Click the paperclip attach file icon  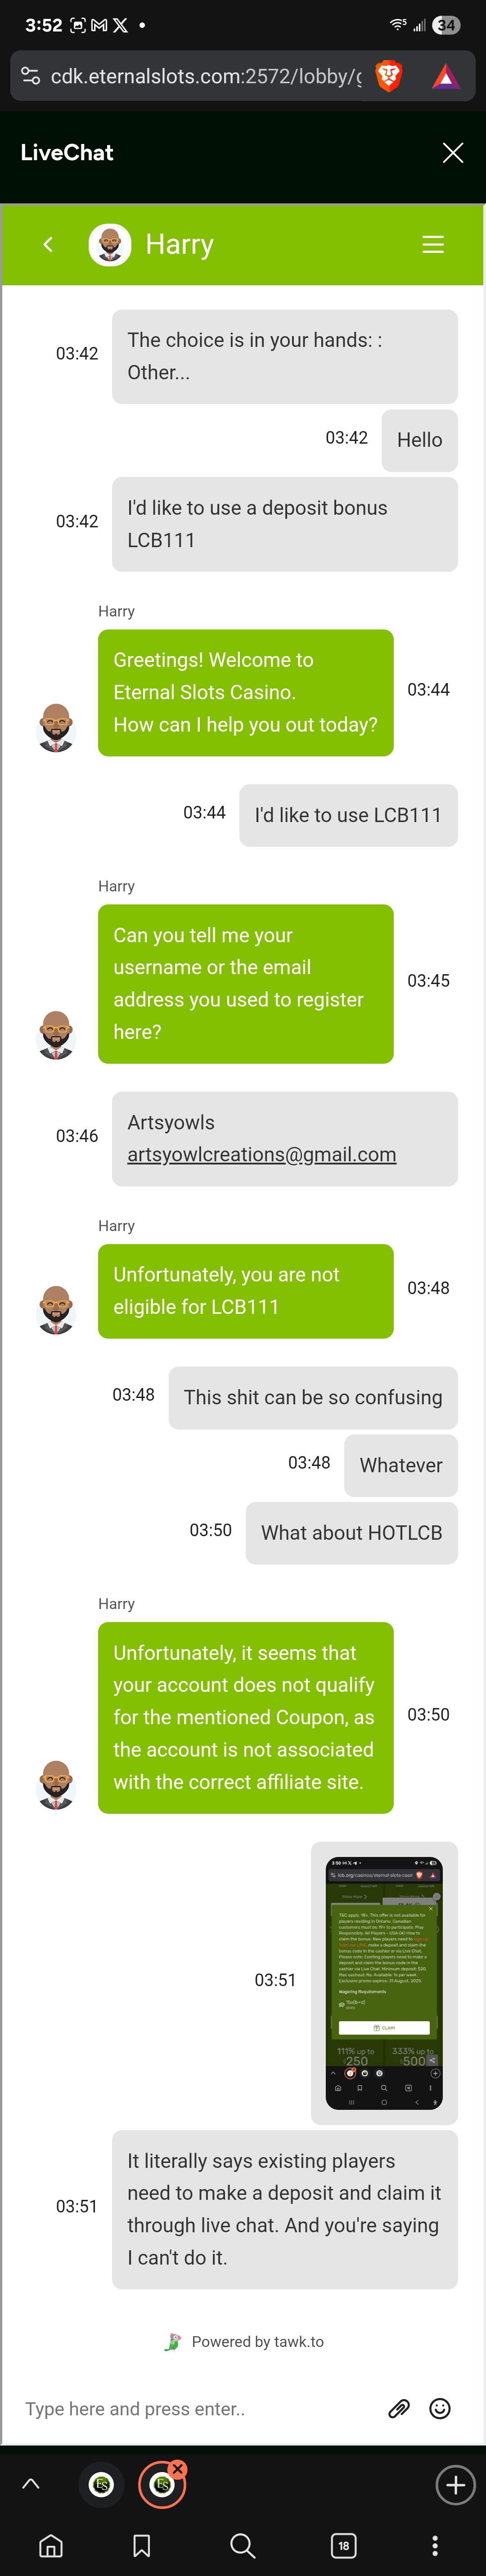(398, 2408)
